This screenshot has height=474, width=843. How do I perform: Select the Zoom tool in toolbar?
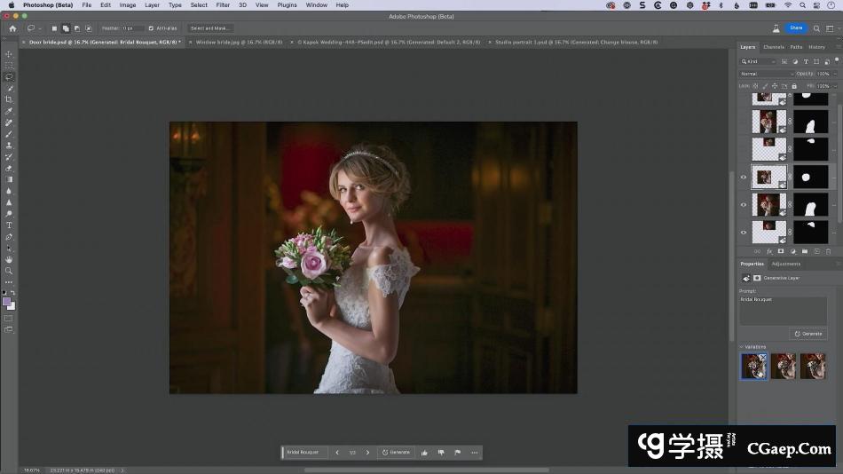click(9, 271)
